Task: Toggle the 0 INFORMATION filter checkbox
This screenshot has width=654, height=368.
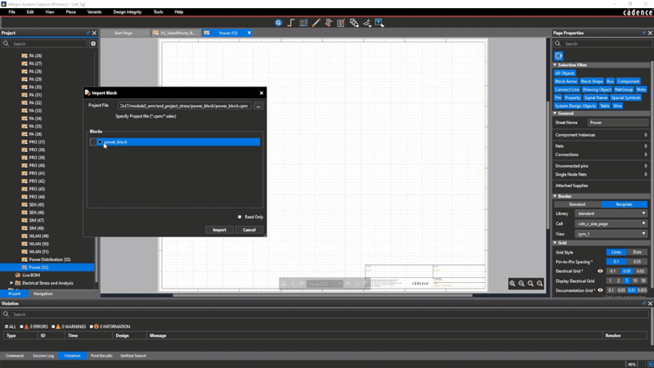Action: 92,326
